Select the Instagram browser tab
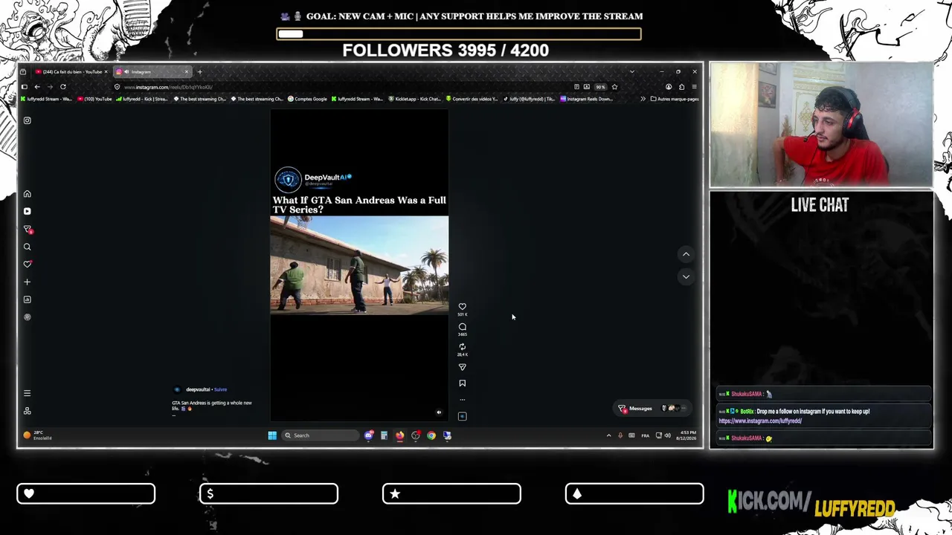 [152, 72]
